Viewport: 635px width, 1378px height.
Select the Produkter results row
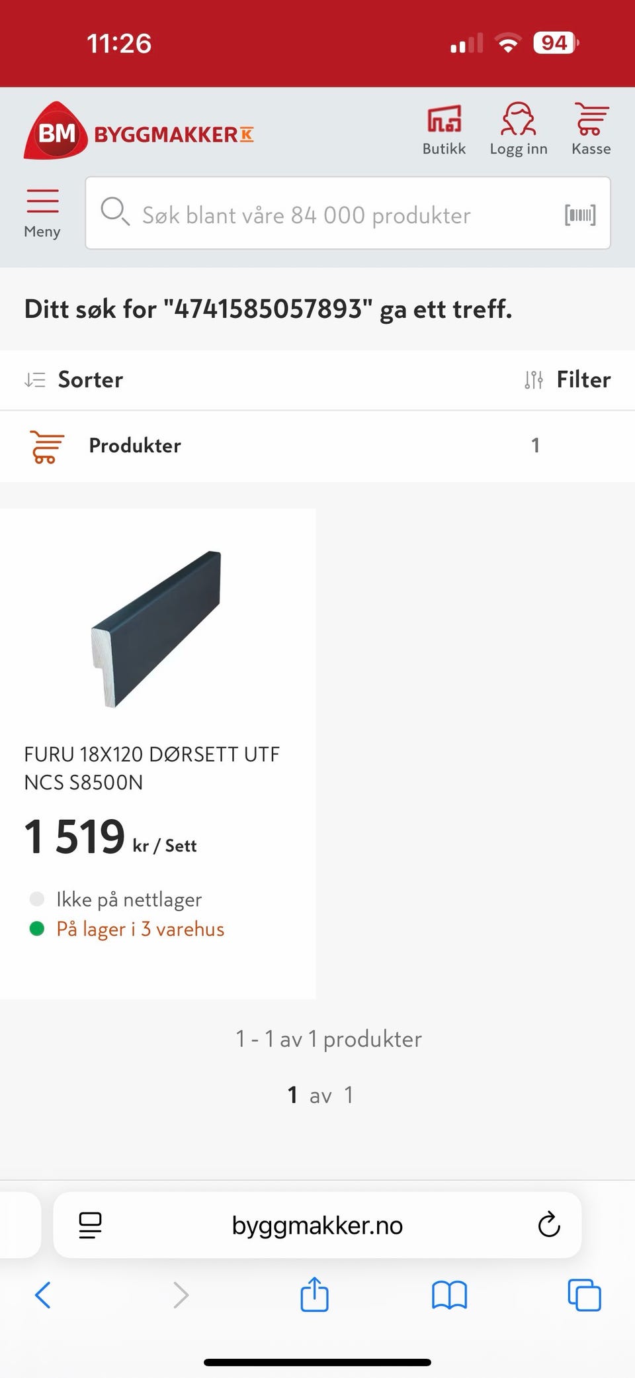(x=317, y=446)
